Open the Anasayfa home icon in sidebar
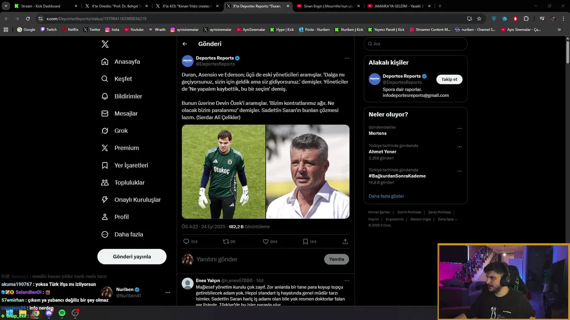 click(x=105, y=61)
